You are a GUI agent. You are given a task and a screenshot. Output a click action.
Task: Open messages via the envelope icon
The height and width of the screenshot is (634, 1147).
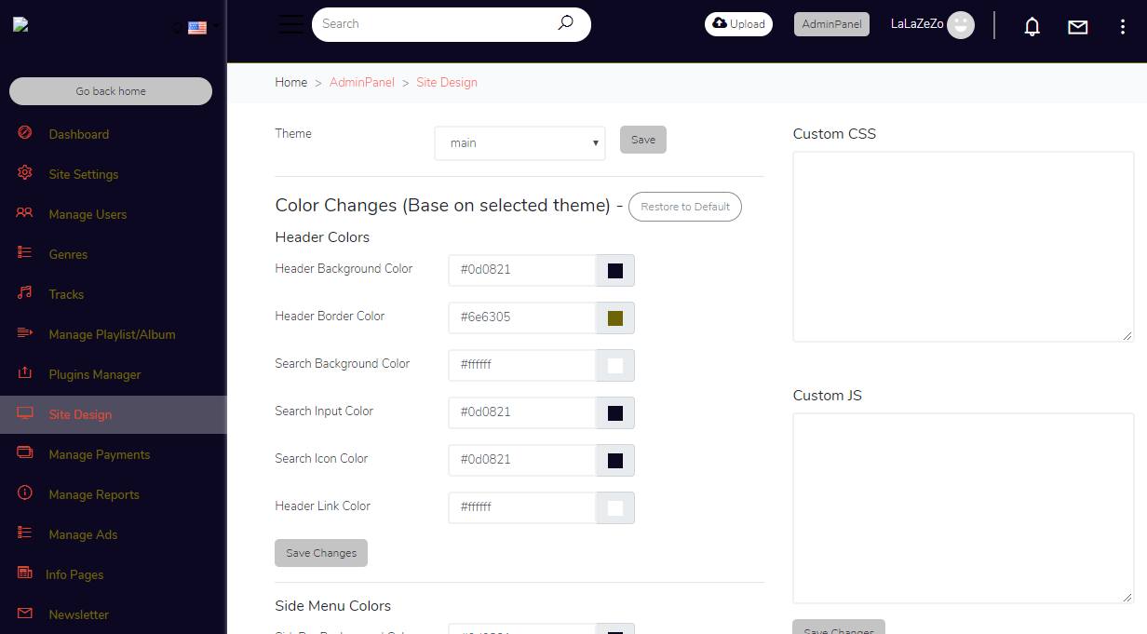click(x=1077, y=25)
